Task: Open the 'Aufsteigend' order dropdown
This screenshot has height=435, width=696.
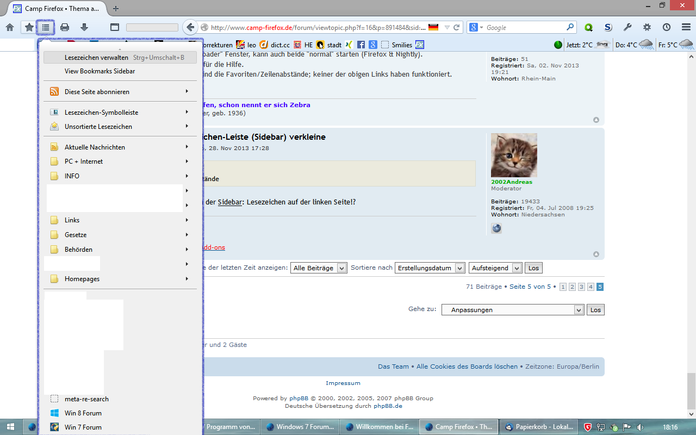Action: pyautogui.click(x=495, y=268)
